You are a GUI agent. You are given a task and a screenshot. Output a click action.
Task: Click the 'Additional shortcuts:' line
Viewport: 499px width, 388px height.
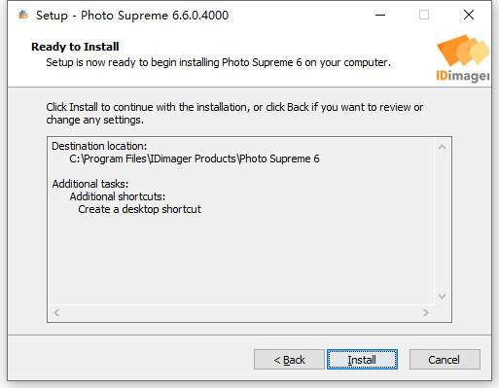118,196
